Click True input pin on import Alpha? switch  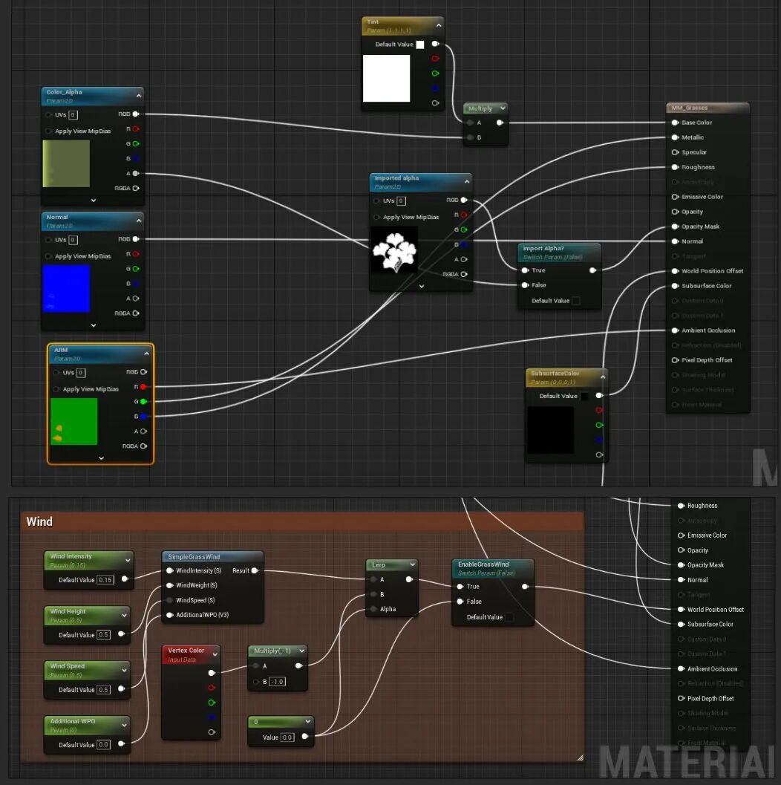click(x=525, y=270)
